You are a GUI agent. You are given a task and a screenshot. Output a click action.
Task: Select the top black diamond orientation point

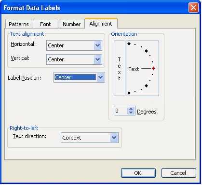tap(129, 44)
